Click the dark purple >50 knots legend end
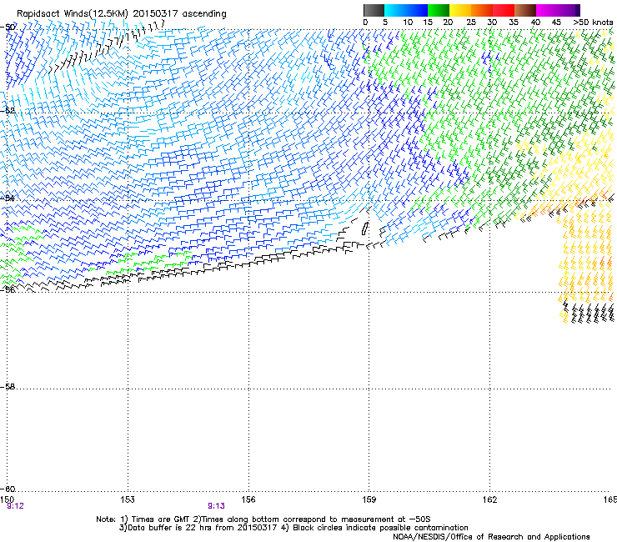 577,10
